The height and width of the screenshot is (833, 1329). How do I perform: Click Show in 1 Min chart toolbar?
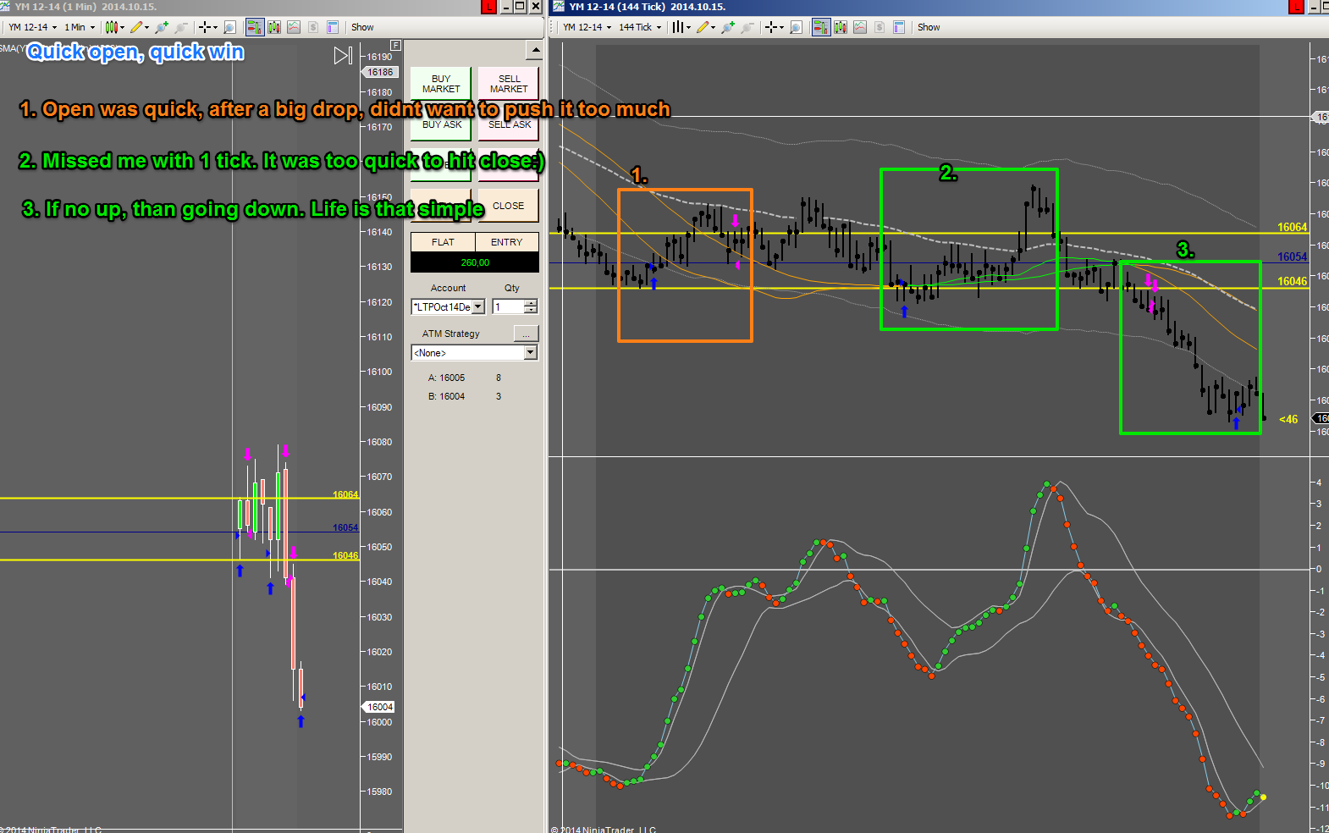tap(362, 27)
